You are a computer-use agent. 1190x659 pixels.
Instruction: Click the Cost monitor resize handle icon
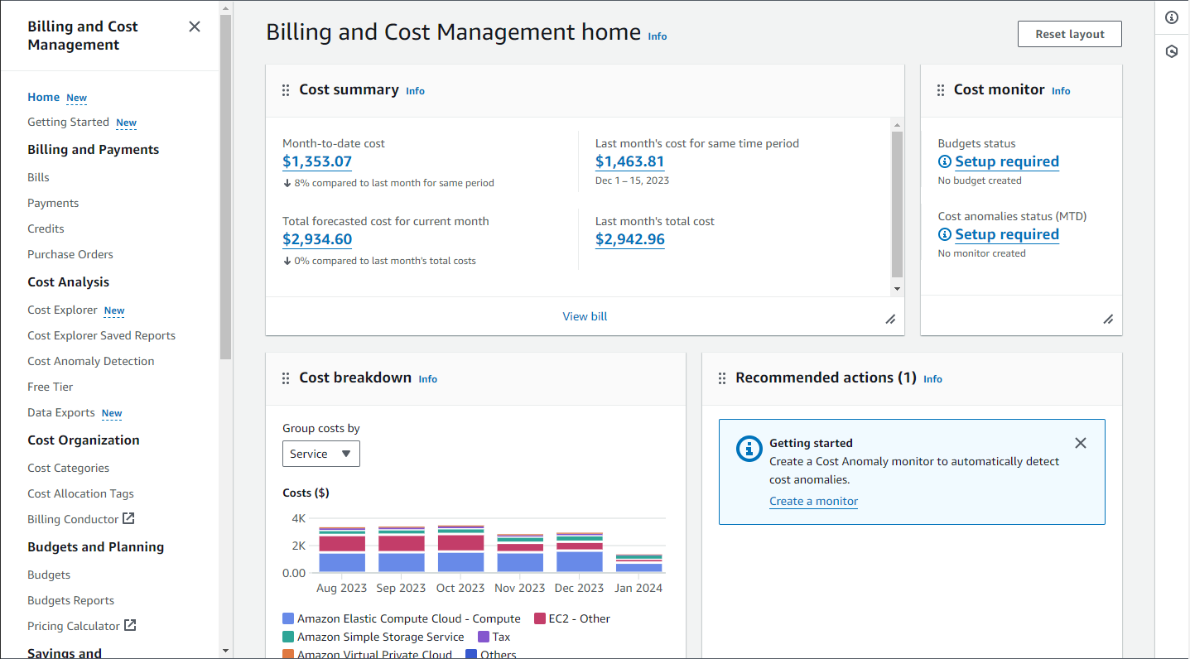[1108, 319]
